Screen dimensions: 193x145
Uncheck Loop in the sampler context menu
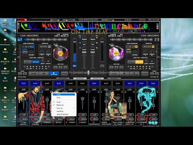[64, 102]
